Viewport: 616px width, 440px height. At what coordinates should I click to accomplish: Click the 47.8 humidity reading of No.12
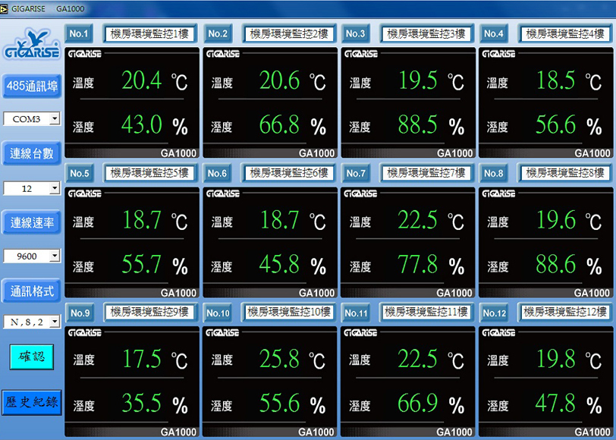(x=556, y=403)
